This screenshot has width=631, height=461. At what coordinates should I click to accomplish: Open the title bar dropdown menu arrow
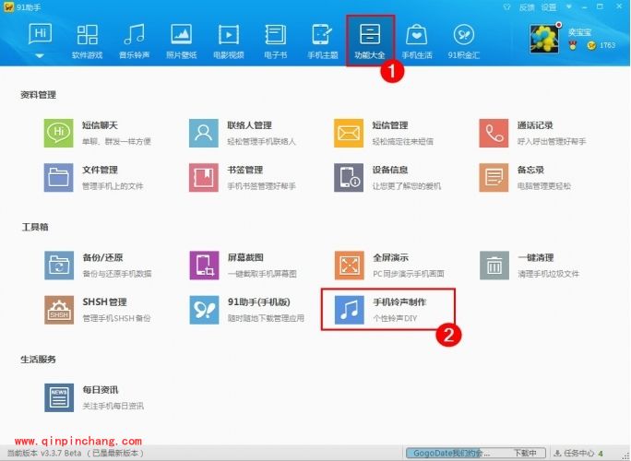(568, 6)
